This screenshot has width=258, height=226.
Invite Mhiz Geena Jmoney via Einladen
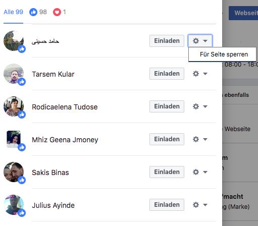167,139
